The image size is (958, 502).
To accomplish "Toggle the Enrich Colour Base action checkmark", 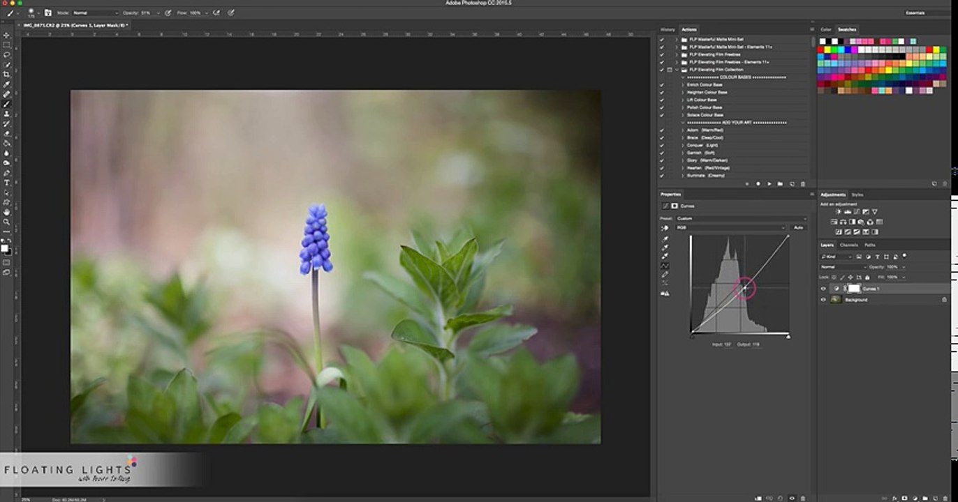I will pos(662,85).
